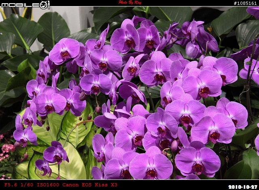Click the date stamp 2010-10-27
Viewport: 259px width, 190px height.
(x=243, y=187)
